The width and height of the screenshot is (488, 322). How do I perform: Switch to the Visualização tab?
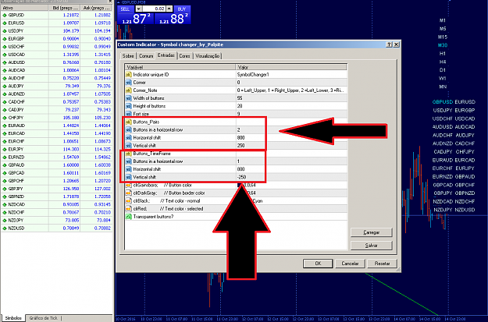(x=207, y=56)
